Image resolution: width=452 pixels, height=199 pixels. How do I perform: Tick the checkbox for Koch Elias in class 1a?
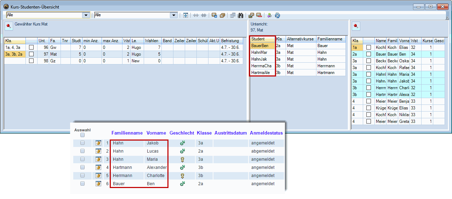coord(368,47)
